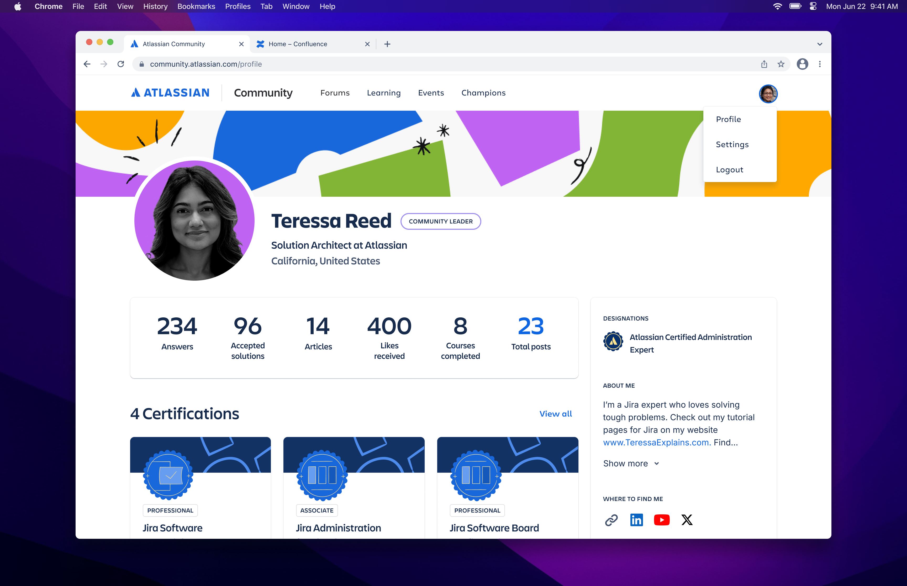The height and width of the screenshot is (586, 907).
Task: Click the Community Leader badge
Action: click(x=440, y=221)
